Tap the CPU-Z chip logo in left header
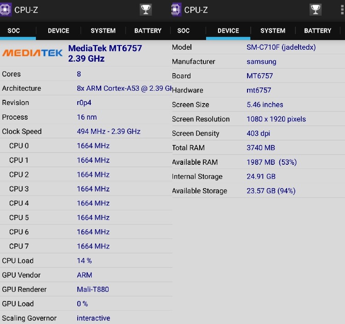 pos(6,10)
